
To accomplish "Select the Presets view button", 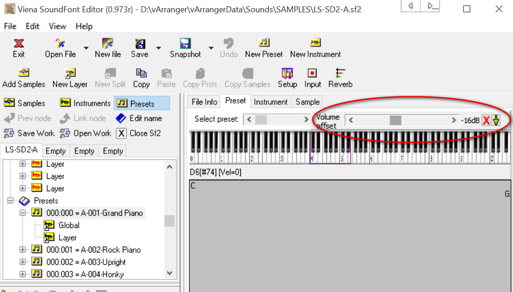I will point(142,103).
